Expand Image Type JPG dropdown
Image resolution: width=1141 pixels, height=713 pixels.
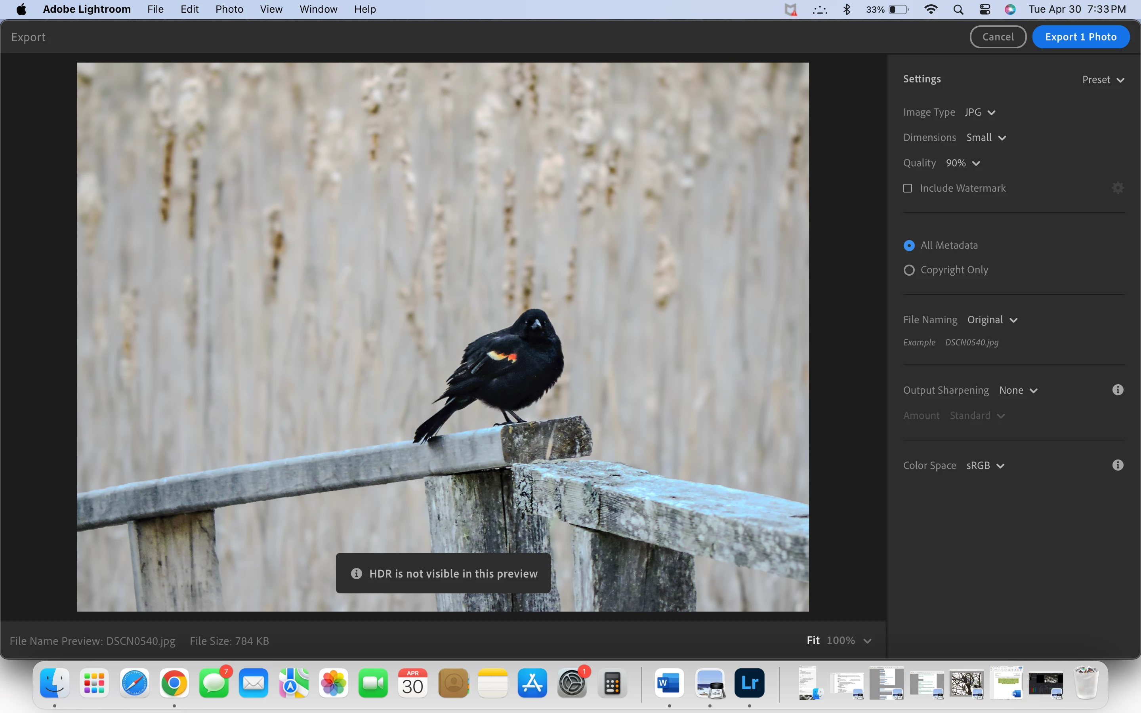(x=980, y=112)
